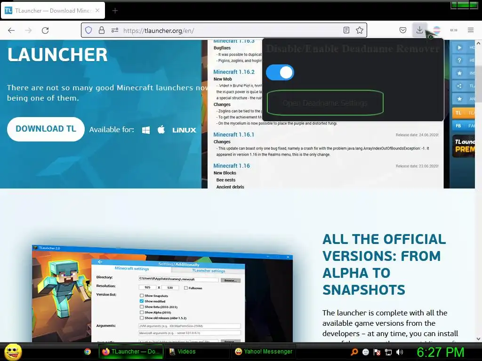
Task: Open the network icon in system tray
Action: tap(388, 352)
